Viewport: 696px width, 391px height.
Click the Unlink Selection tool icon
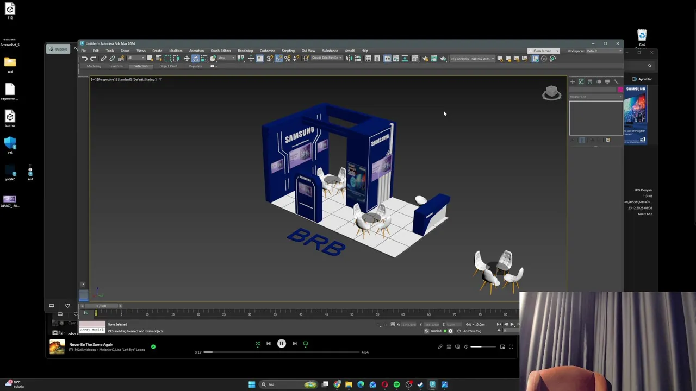(x=112, y=59)
